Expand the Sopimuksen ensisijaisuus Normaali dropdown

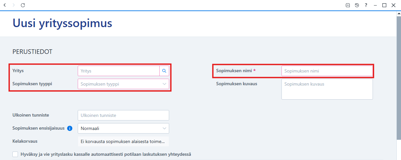tap(123, 128)
